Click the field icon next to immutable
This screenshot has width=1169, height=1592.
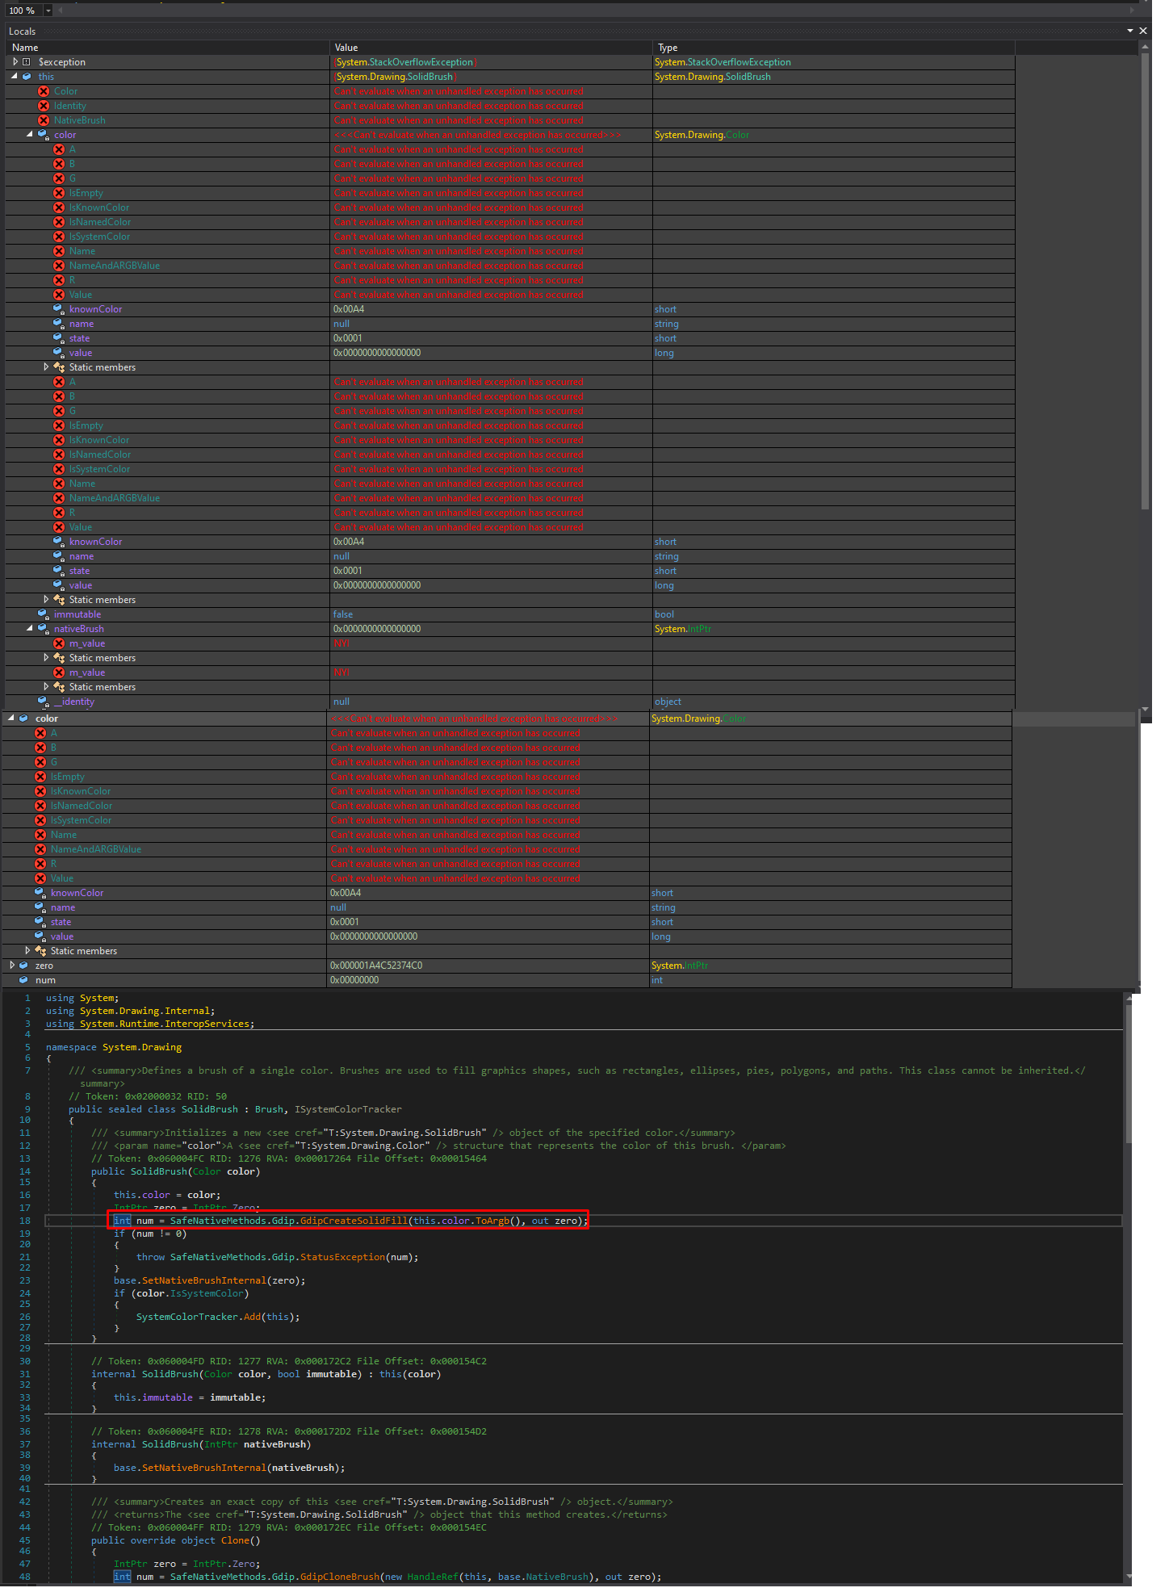[x=44, y=614]
